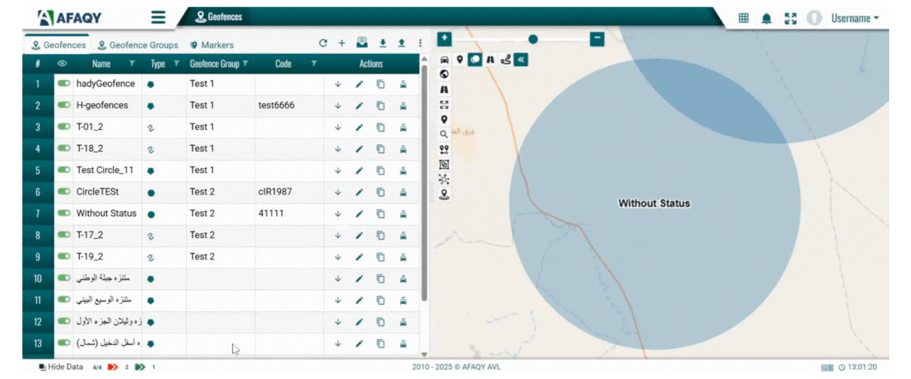Open the three-dot more options menu
Viewport: 911px width, 379px height.
click(x=419, y=44)
